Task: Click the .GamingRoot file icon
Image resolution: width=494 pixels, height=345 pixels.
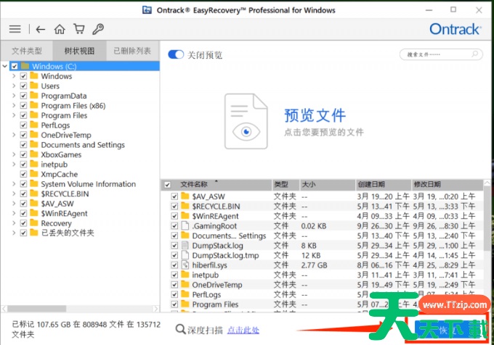Action: pos(185,225)
